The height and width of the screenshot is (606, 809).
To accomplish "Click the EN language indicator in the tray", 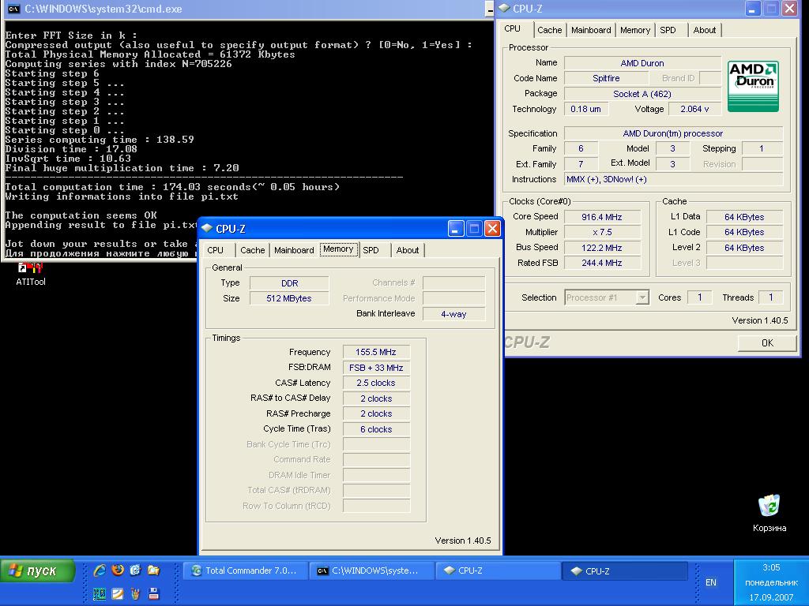I will [x=710, y=582].
